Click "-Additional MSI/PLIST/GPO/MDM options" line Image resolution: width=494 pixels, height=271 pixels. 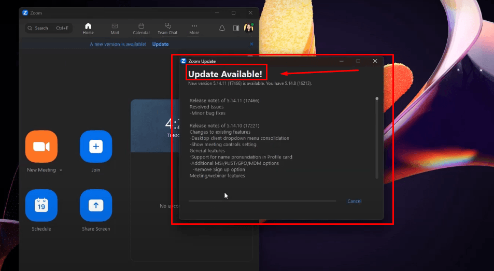(234, 163)
